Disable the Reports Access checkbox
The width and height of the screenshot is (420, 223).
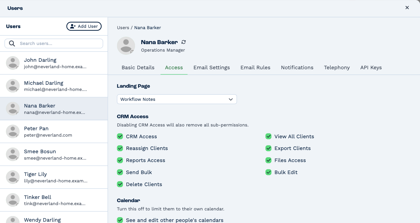click(120, 160)
